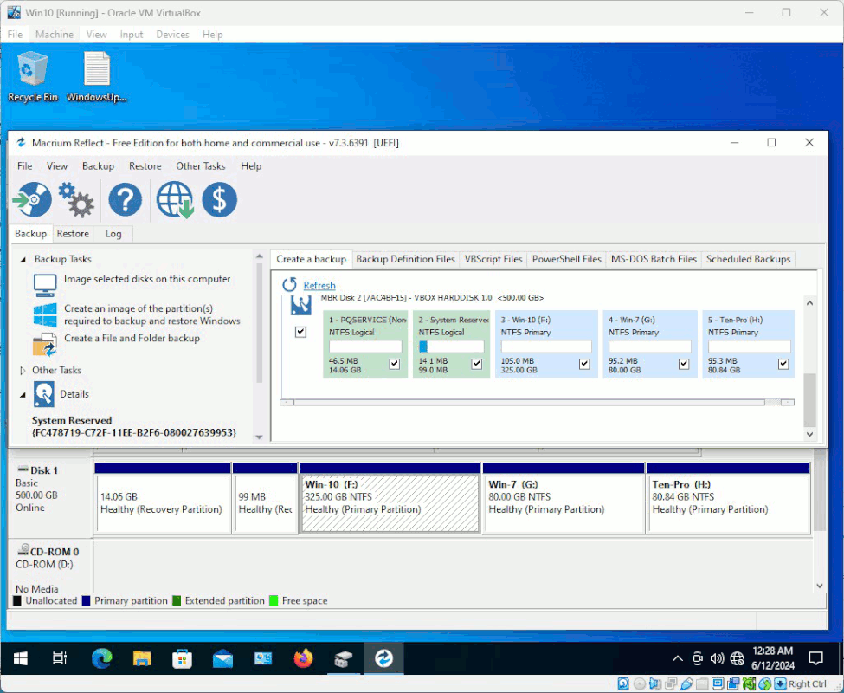
Task: Click the Details hard drive icon
Action: tap(43, 394)
